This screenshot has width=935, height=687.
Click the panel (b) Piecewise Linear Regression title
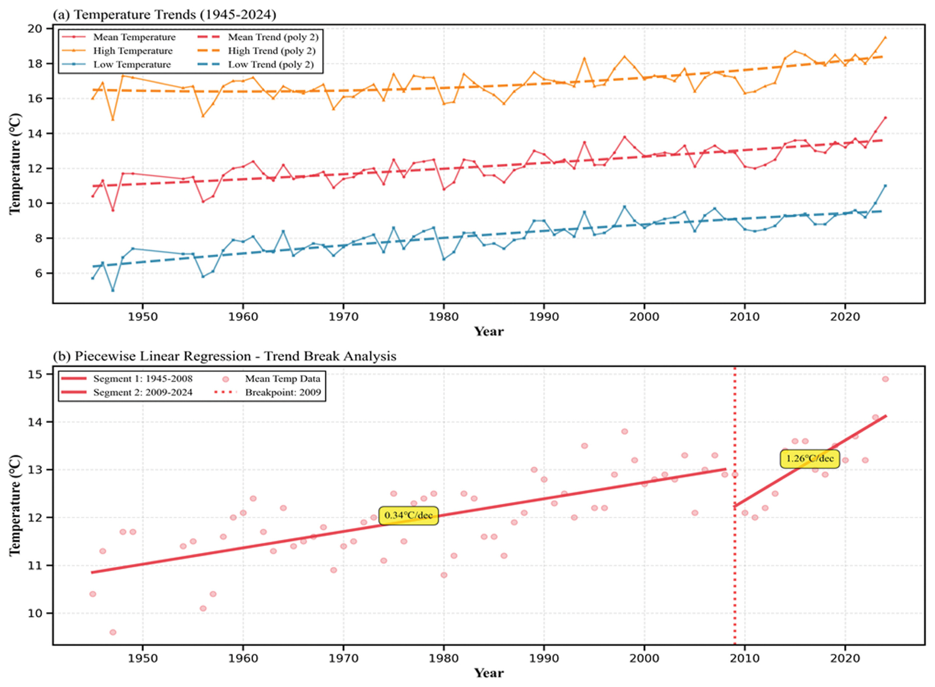click(x=225, y=356)
